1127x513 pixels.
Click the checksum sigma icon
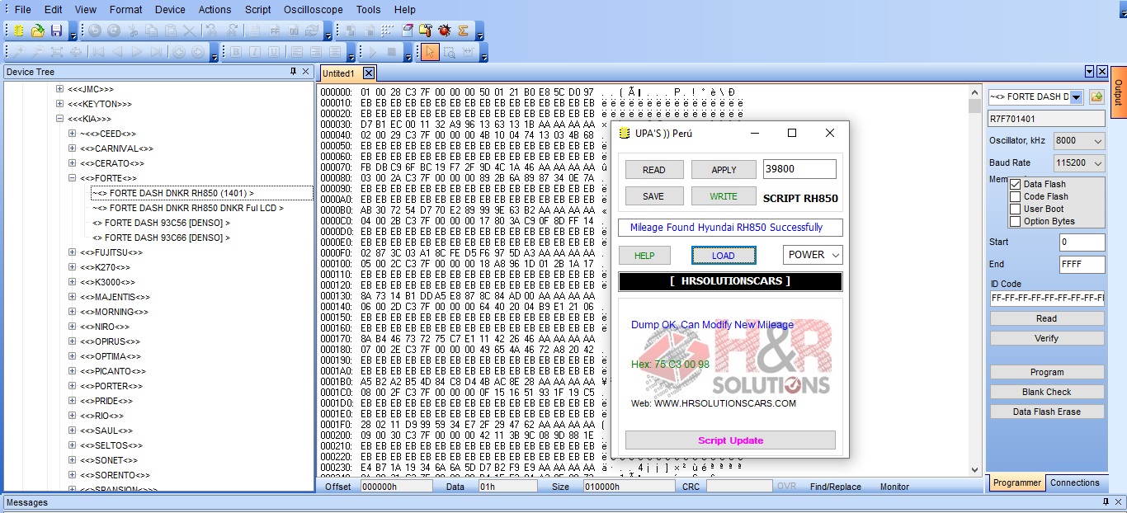(x=464, y=31)
